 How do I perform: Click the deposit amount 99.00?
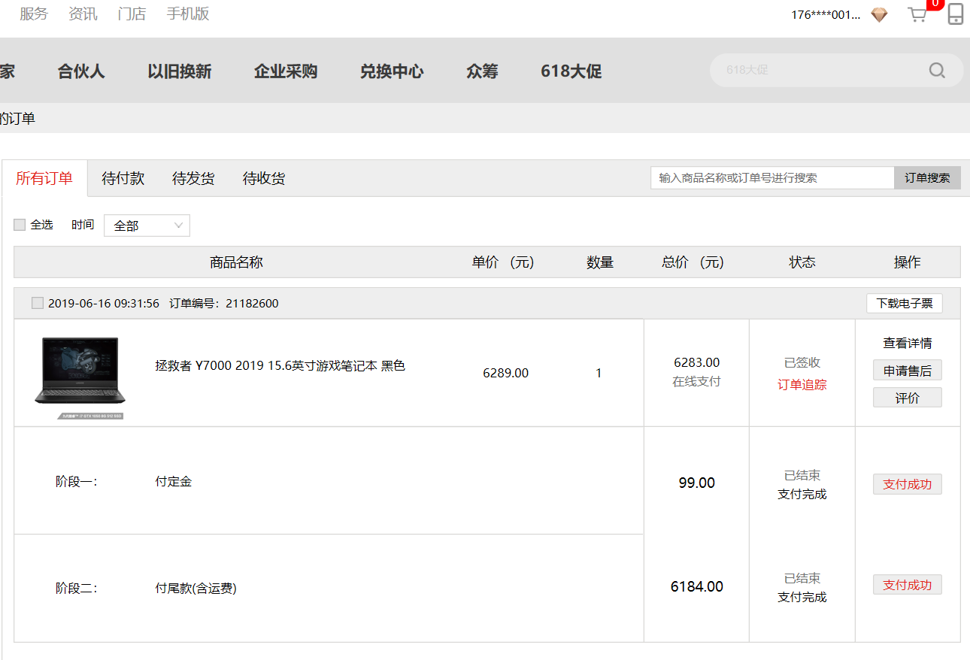pos(696,483)
